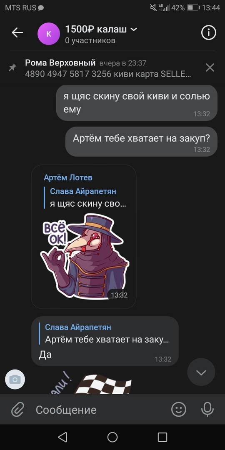225x450 pixels.
Task: Tap the Android home navigation button
Action: [x=112, y=437]
